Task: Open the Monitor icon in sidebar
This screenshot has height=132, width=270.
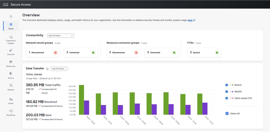Action: [x=11, y=85]
